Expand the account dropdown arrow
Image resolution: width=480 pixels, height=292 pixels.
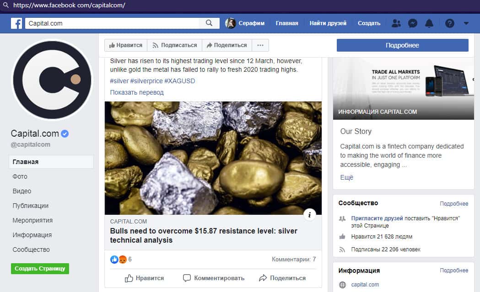466,23
